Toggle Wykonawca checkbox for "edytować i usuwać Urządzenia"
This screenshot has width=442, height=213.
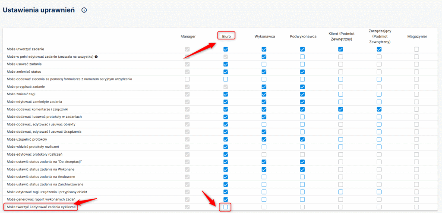[x=264, y=132]
